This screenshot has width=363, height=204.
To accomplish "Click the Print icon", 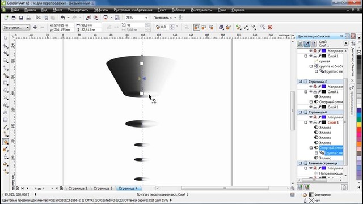I will (28, 18).
